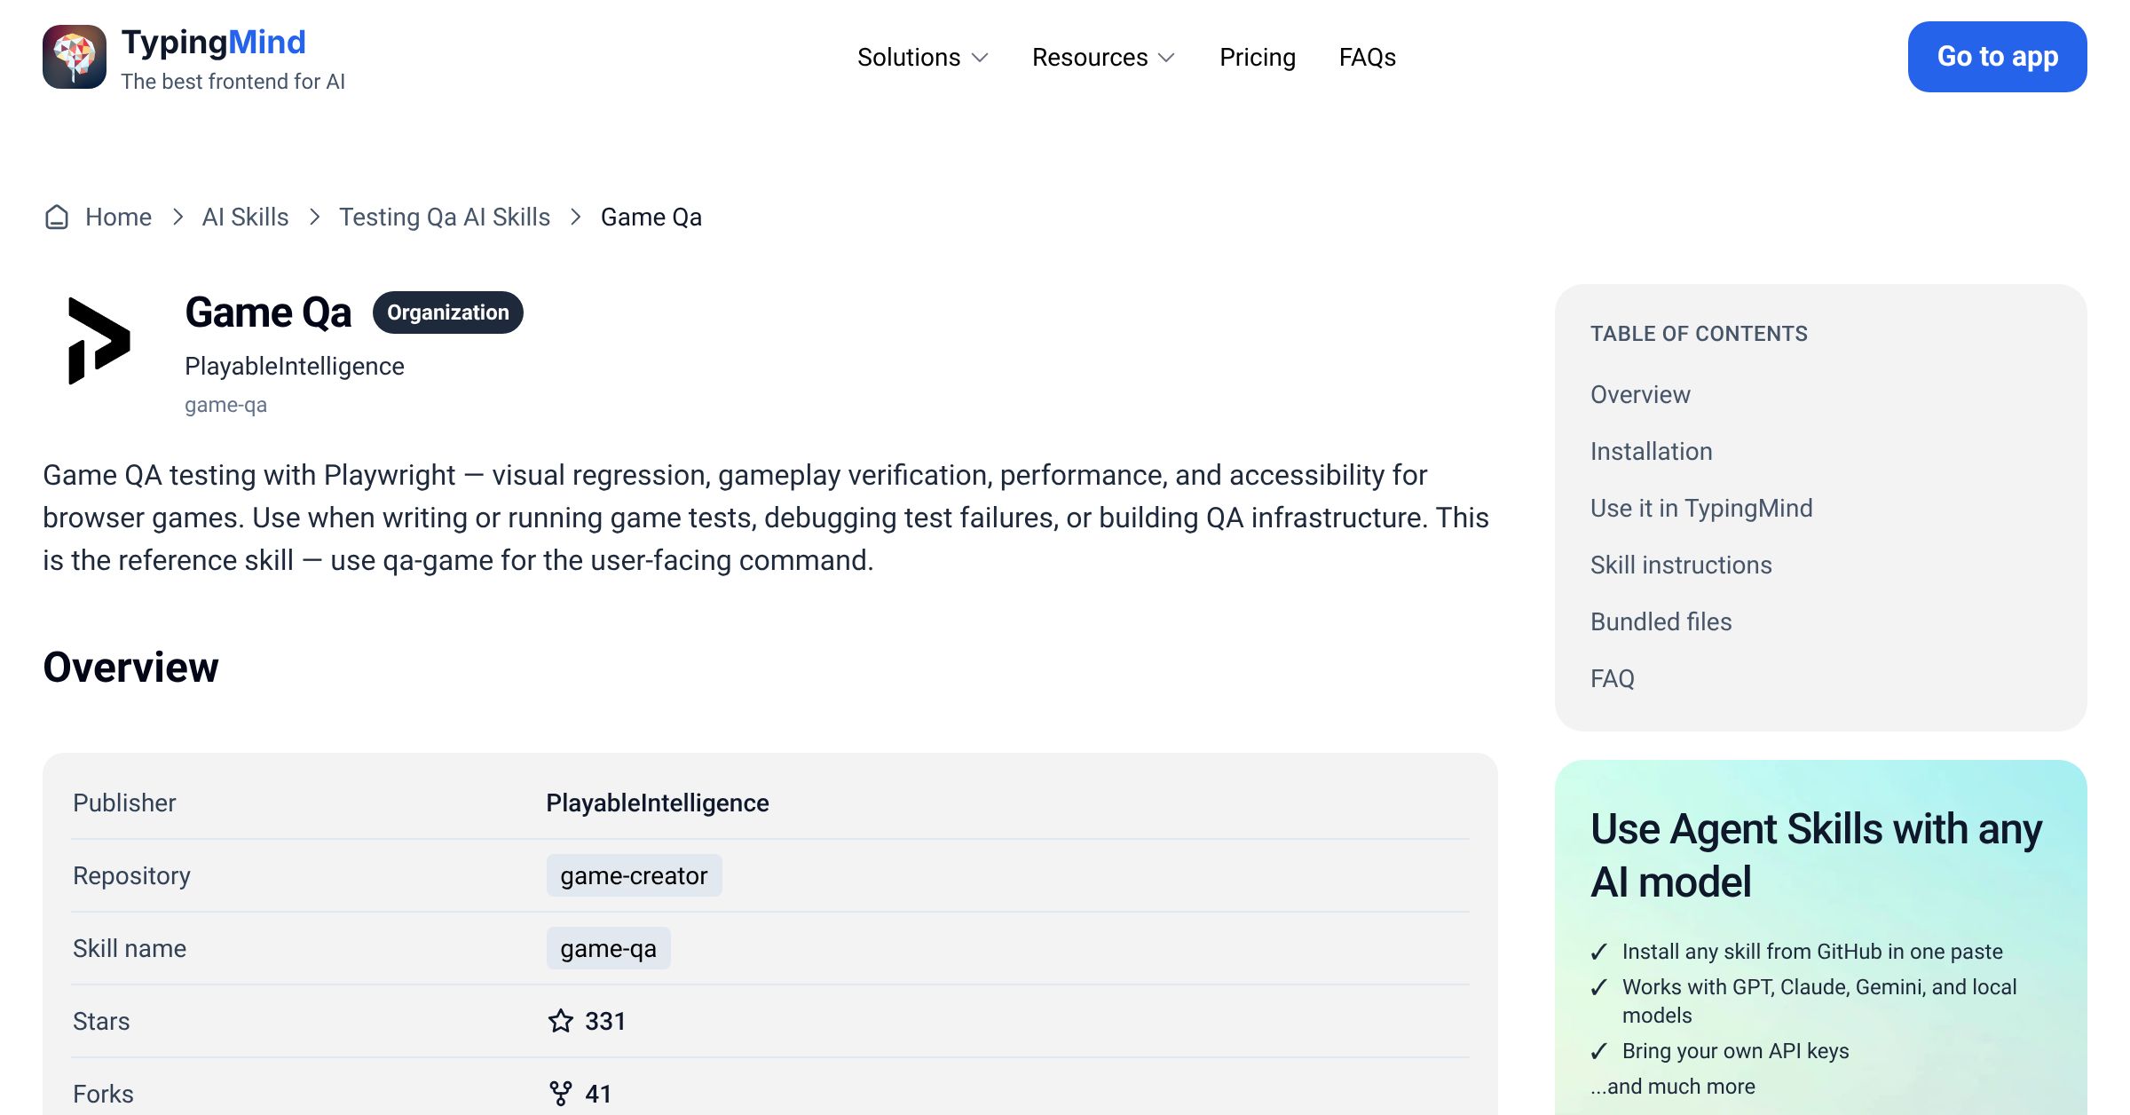Open the Pricing page

pyautogui.click(x=1258, y=58)
